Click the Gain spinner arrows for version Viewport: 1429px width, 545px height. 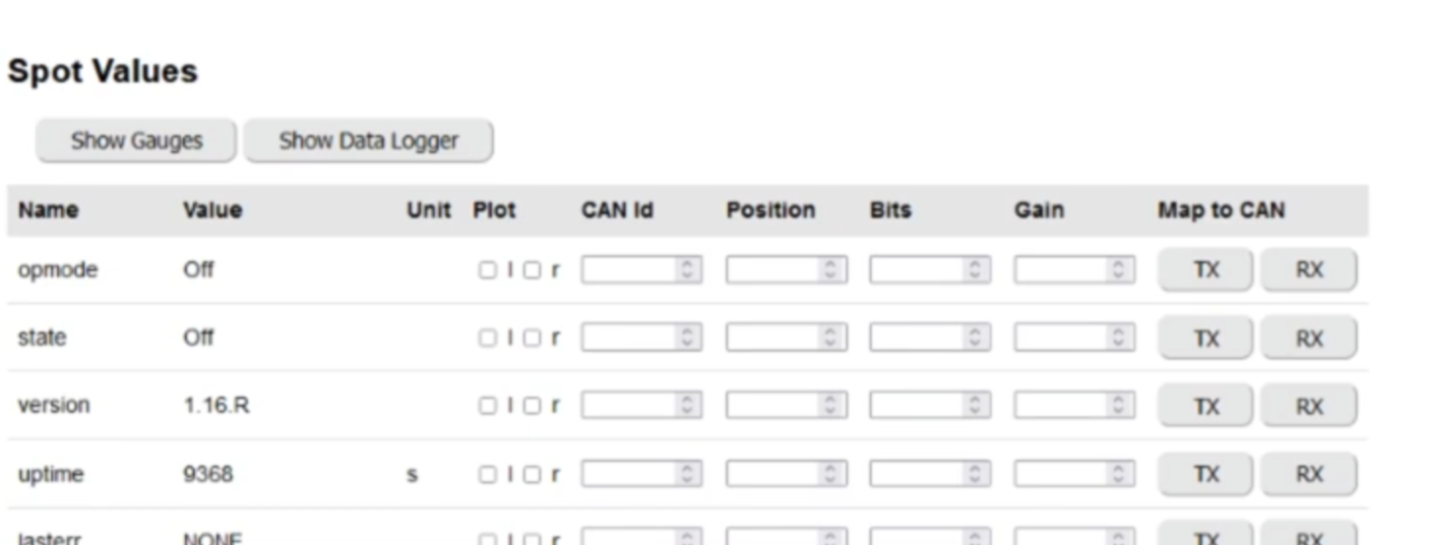[x=1119, y=406]
